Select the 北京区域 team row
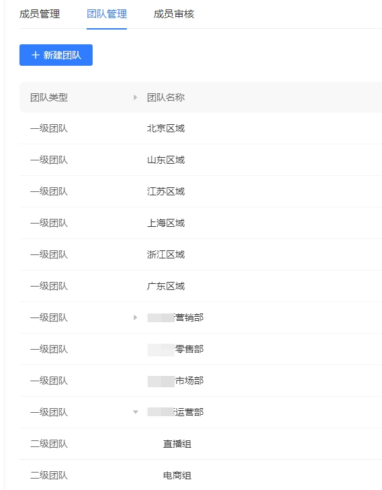Image resolution: width=382 pixels, height=490 pixels. point(201,128)
